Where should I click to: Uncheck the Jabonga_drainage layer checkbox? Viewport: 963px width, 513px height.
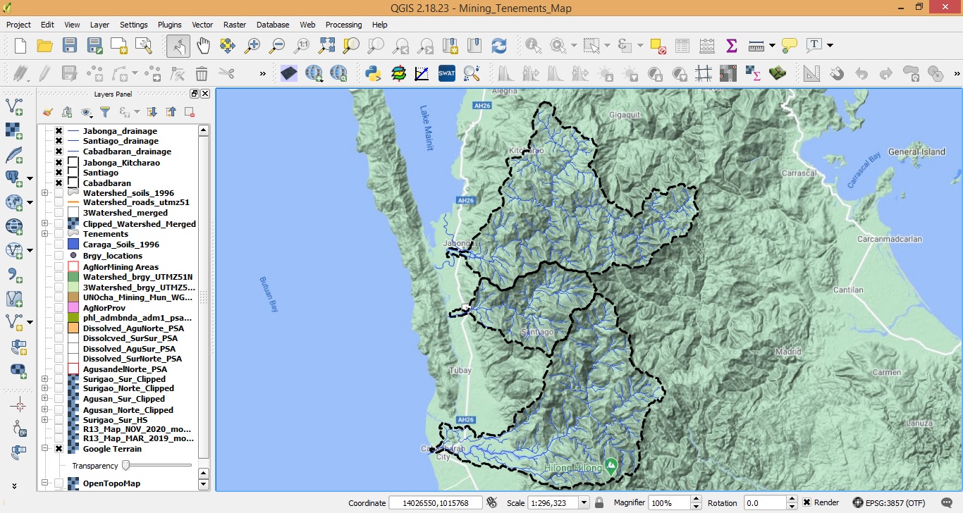click(x=59, y=131)
